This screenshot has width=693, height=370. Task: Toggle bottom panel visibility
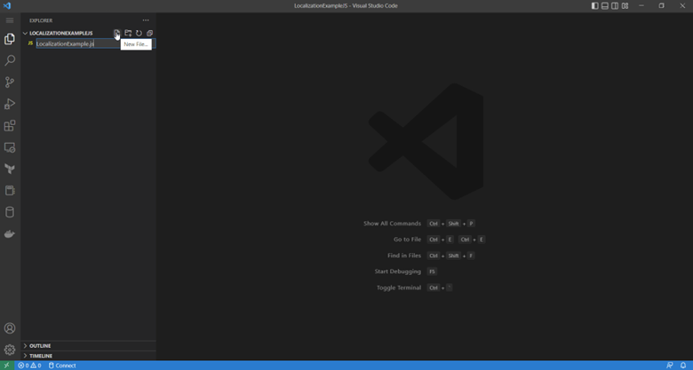(605, 5)
